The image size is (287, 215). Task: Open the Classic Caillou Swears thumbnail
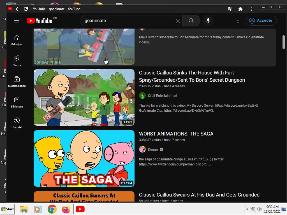point(84,197)
